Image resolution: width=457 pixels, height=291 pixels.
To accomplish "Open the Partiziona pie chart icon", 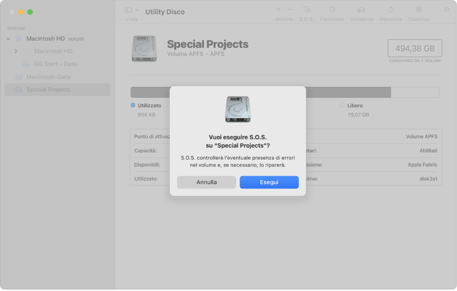I will pyautogui.click(x=332, y=10).
